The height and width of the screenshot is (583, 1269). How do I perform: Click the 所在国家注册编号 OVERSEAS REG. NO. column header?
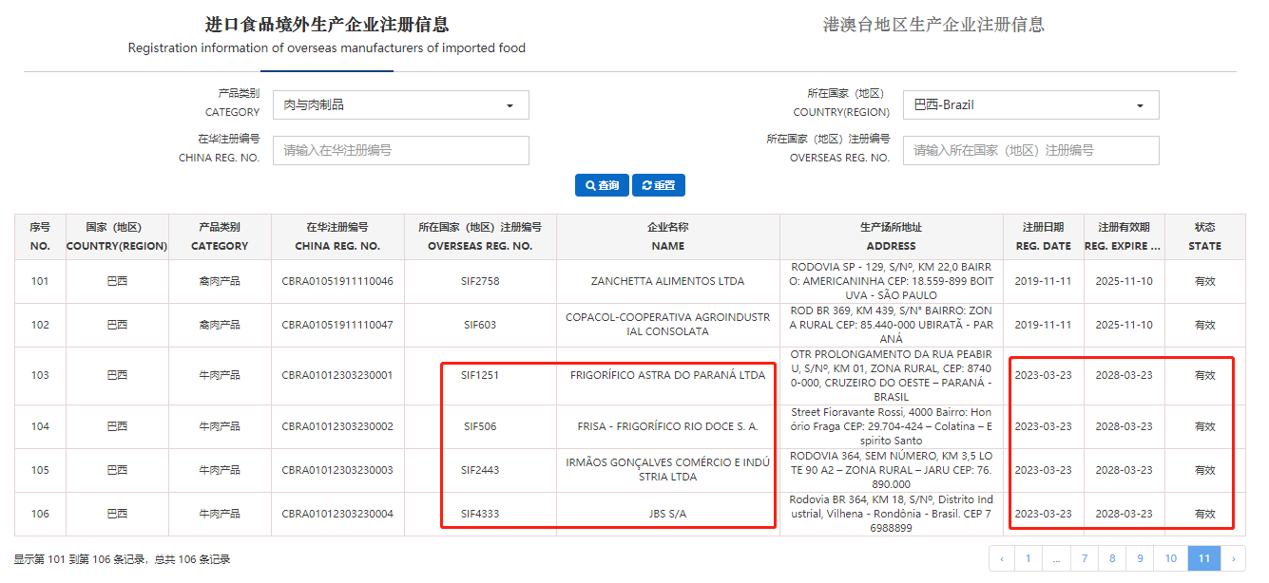click(480, 236)
